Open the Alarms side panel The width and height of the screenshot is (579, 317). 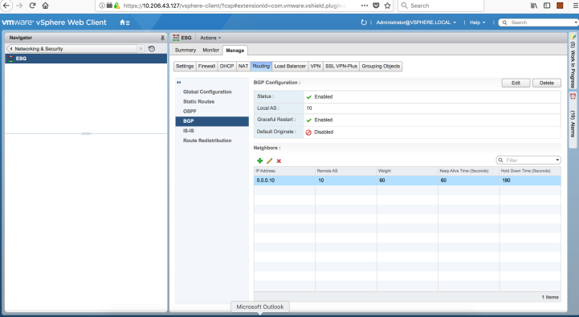573,120
